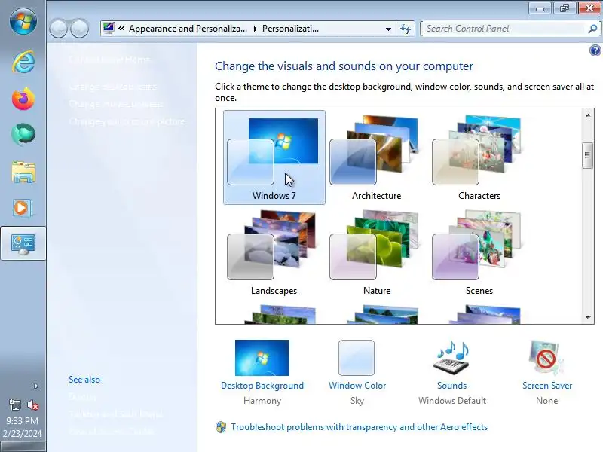Minimize the Personalization window
The image size is (603, 452).
pos(540,8)
